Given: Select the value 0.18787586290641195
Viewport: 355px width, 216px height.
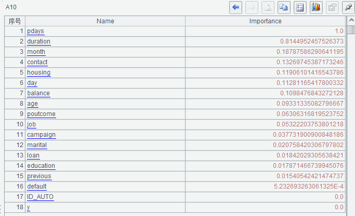Looking at the screenshot, I should click(x=310, y=52).
